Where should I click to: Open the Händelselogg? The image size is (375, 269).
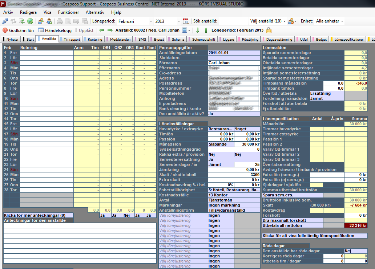(x=55, y=30)
